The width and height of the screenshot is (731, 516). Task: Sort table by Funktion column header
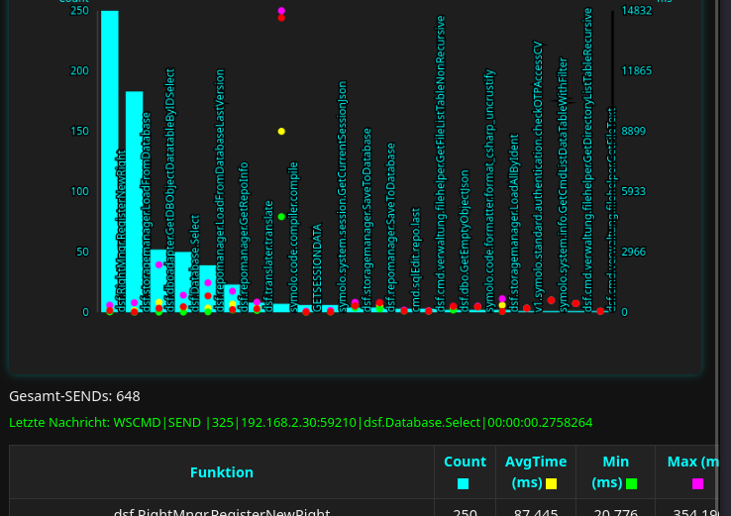tap(221, 472)
